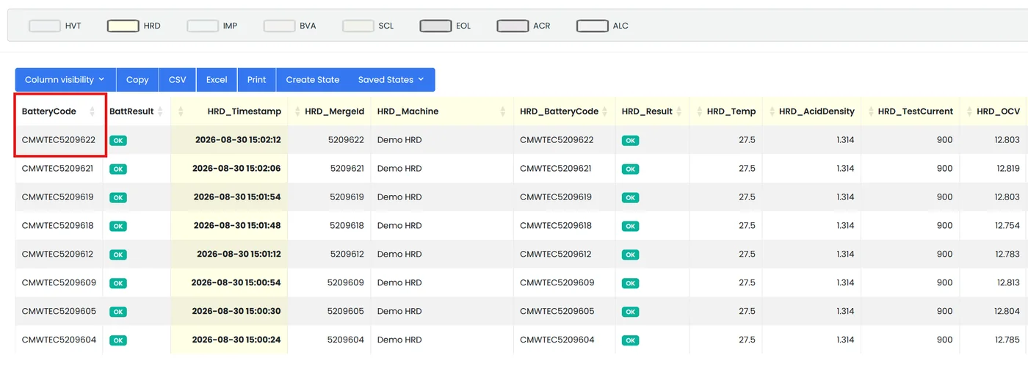Click HRD_MergeId value 5209604
Viewport: 1028px width, 366px height.
346,340
